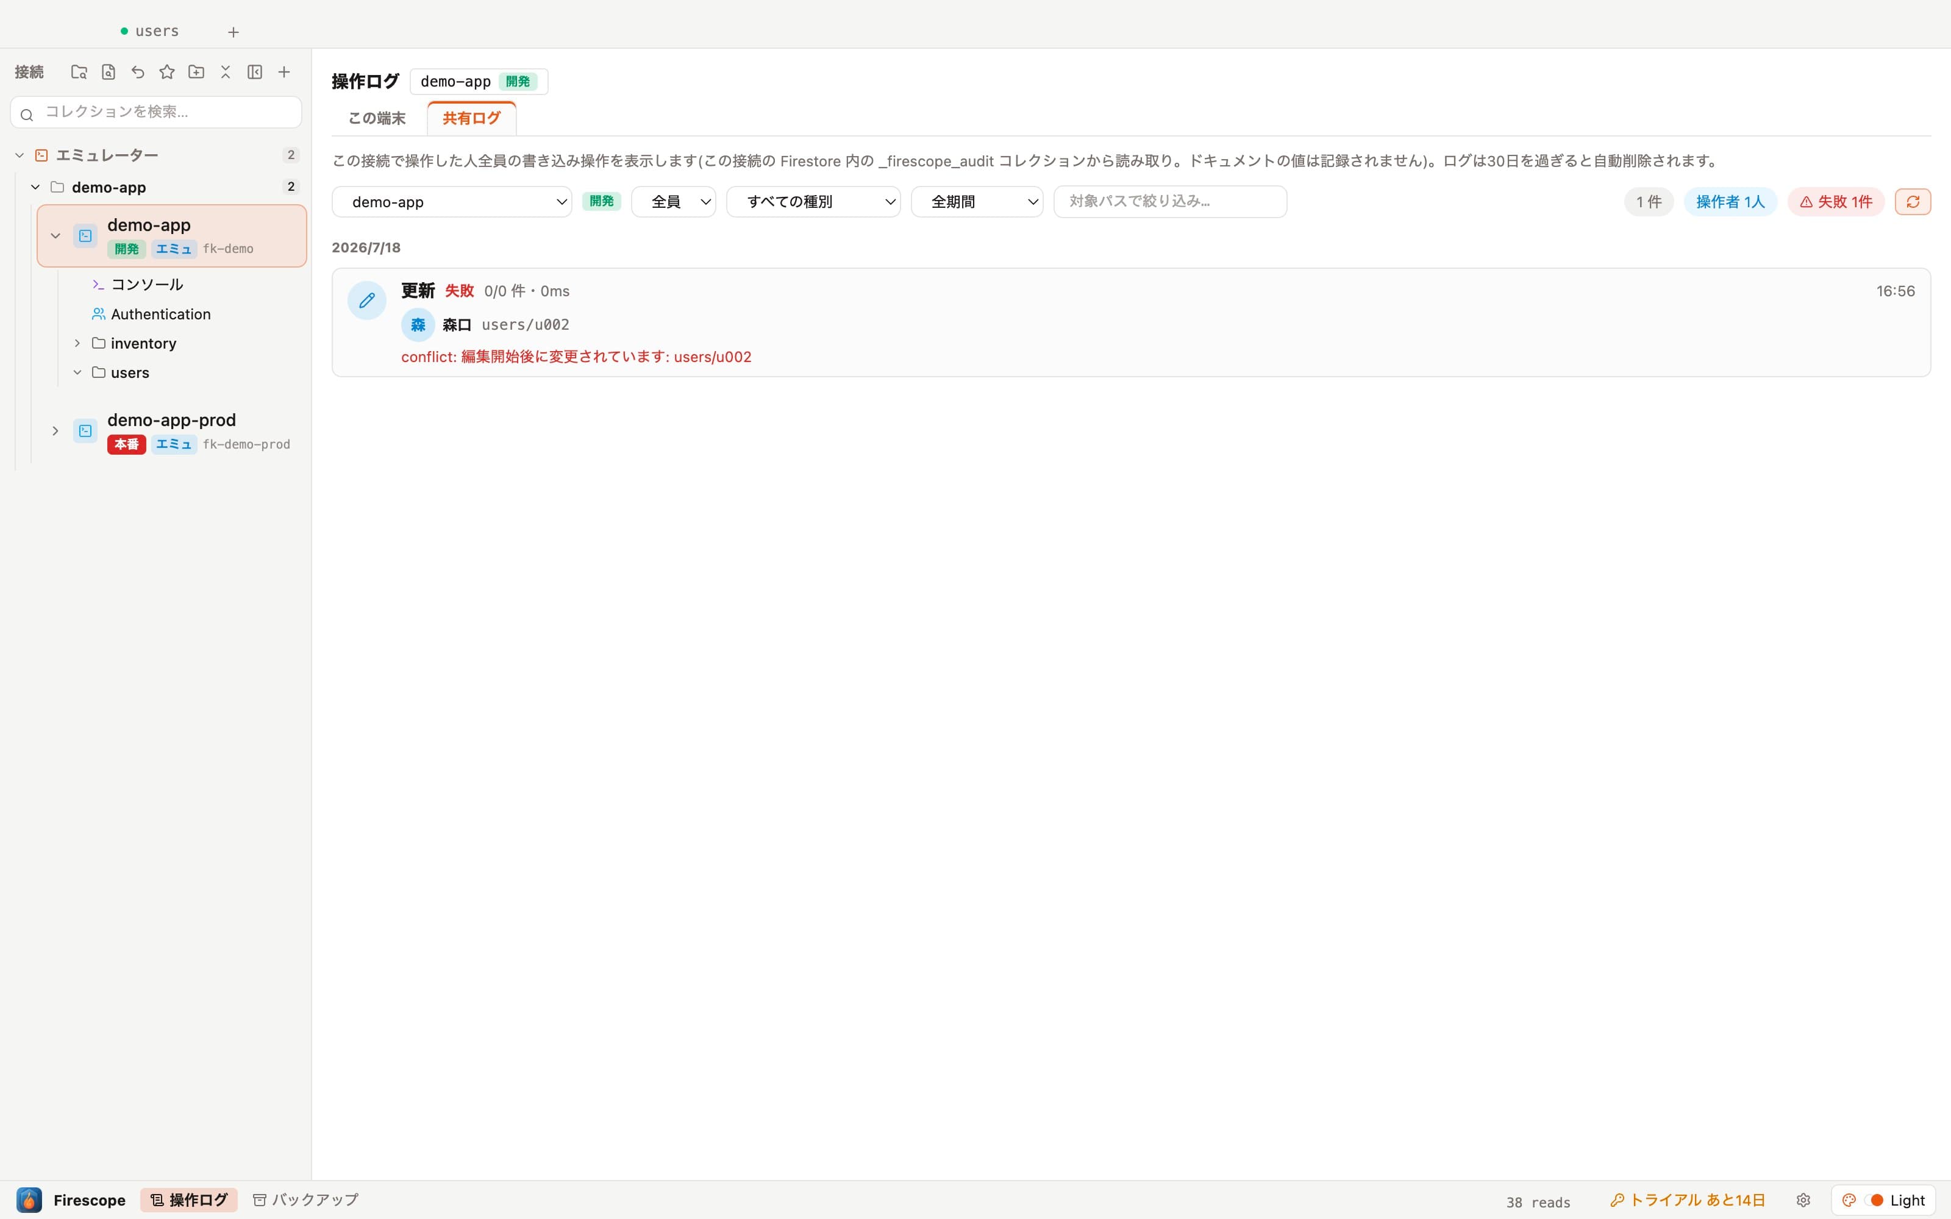Image resolution: width=1951 pixels, height=1219 pixels.
Task: Open the demo-app connection dropdown filter
Action: pos(451,202)
